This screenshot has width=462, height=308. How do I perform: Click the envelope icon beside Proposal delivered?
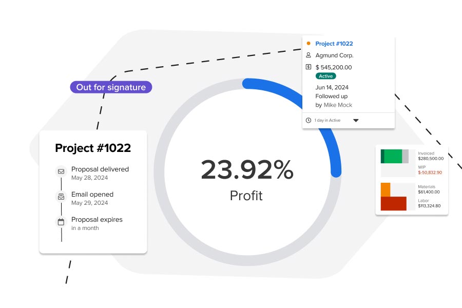(x=61, y=171)
